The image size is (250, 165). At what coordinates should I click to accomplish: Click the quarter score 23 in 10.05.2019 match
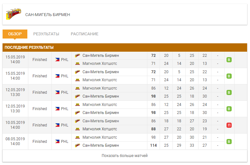pos(205,121)
